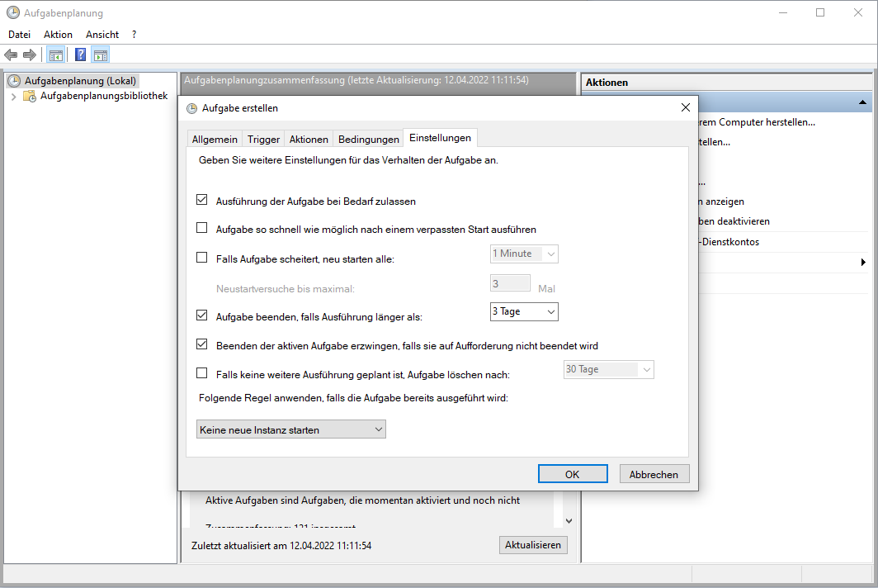Screen dimensions: 878x588
Task: Toggle the action pane toolbar icon
Action: (x=101, y=55)
